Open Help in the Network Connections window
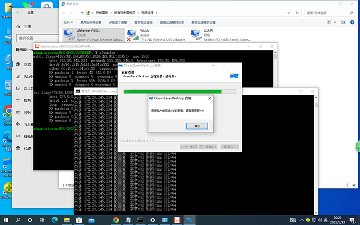Screen dimensions: 360x225 pyautogui.click(x=352, y=22)
